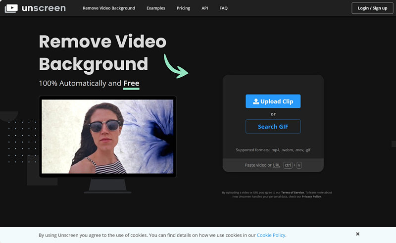Screen dimensions: 396x243
Task: Click the URL link in the paste bar
Action: [x=276, y=165]
